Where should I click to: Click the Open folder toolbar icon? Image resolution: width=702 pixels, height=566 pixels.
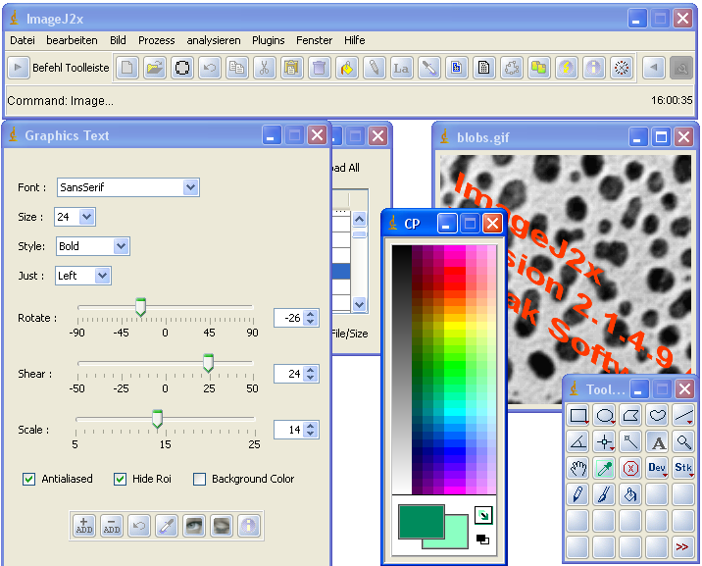(155, 68)
